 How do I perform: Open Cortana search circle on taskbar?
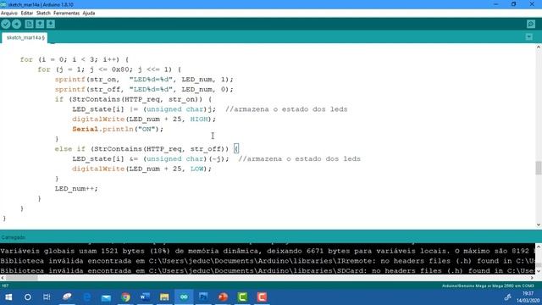(x=28, y=297)
